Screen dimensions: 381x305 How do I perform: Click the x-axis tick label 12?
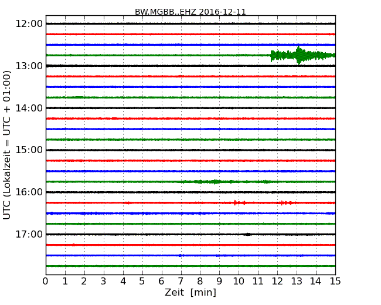click(277, 281)
